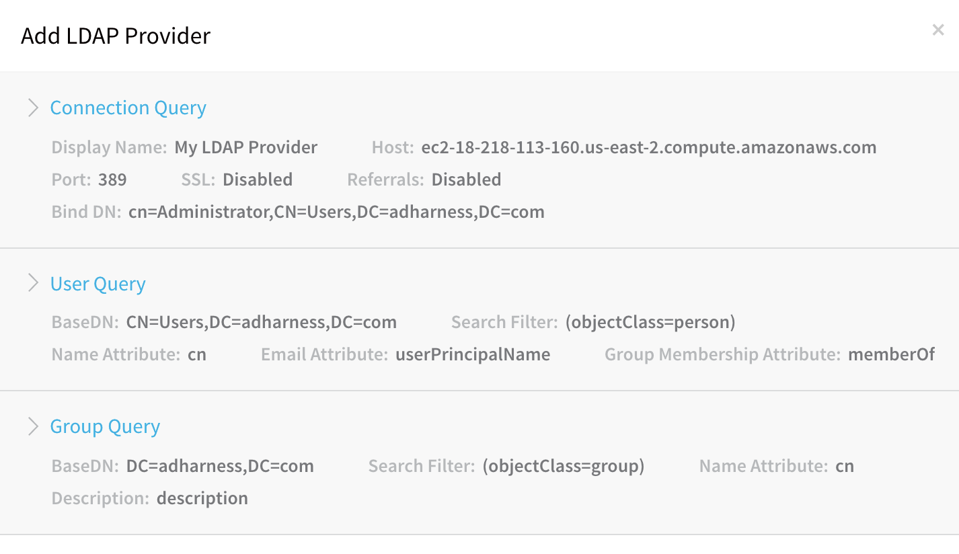Open the Group Query section heading
This screenshot has width=959, height=554.
coord(105,427)
